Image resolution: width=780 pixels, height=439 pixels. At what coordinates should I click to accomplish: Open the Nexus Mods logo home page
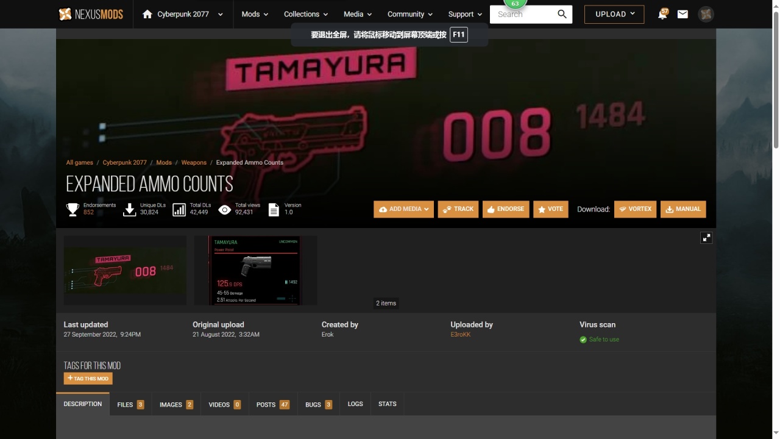pos(91,14)
